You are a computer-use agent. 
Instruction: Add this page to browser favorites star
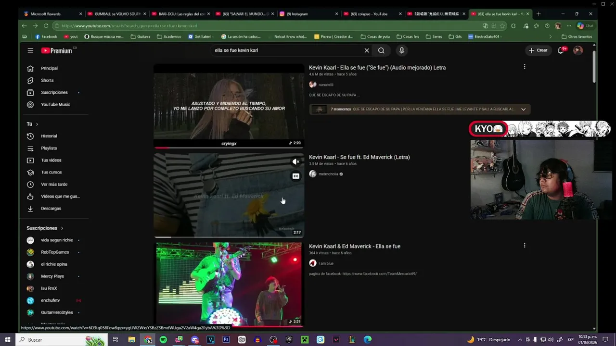pyautogui.click(x=502, y=26)
